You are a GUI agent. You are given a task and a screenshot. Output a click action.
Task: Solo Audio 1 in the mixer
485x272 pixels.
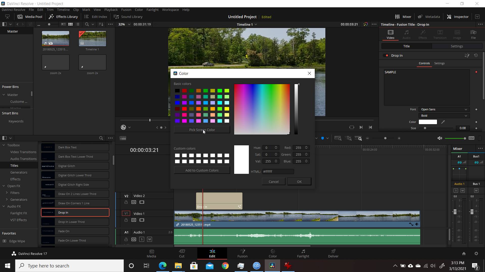[456, 191]
